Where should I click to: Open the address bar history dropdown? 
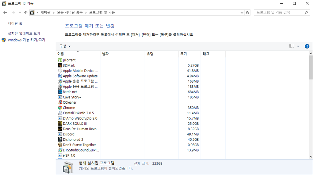(242, 12)
